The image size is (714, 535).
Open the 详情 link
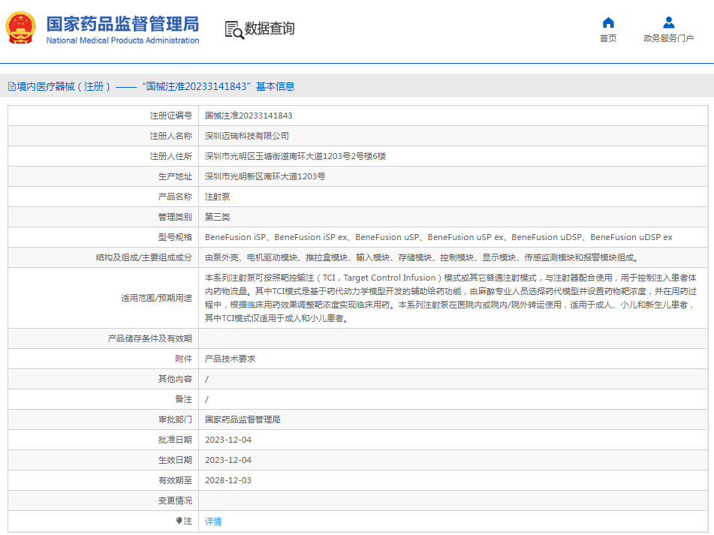pos(213,521)
